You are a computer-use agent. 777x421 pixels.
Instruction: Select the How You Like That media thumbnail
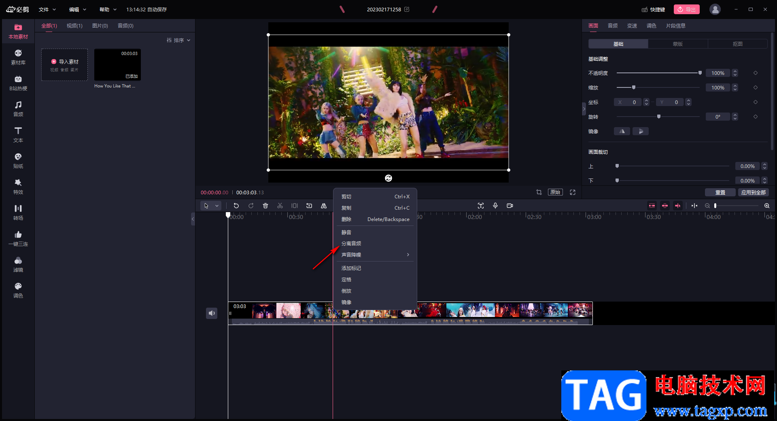[x=117, y=64]
